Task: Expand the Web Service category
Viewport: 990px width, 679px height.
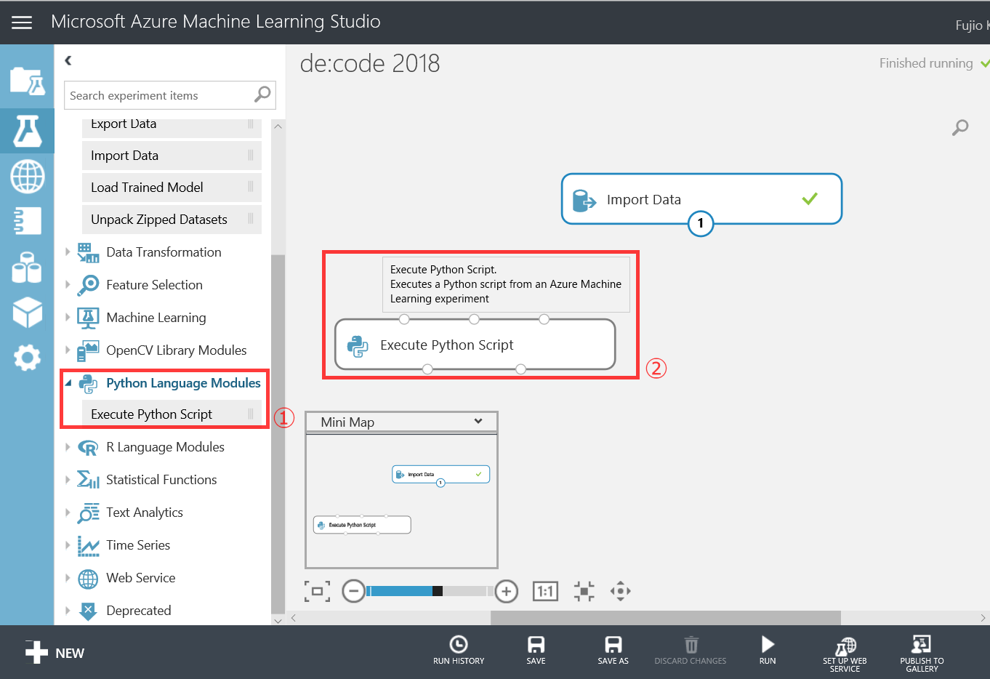Action: click(x=68, y=578)
